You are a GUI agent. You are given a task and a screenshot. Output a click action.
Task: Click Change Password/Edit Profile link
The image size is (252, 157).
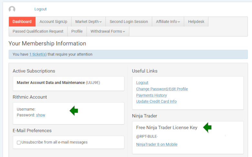(x=162, y=89)
